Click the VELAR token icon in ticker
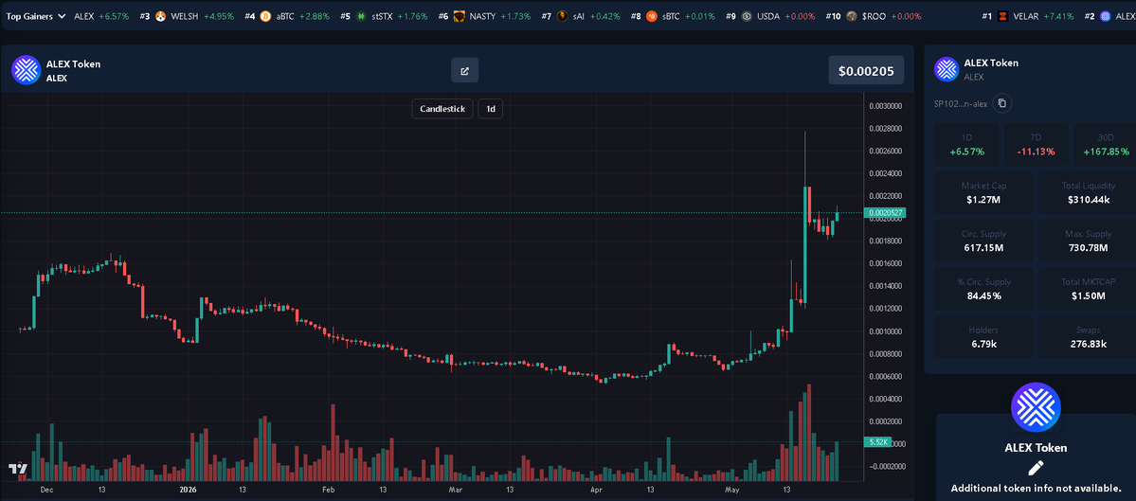 click(x=1002, y=16)
